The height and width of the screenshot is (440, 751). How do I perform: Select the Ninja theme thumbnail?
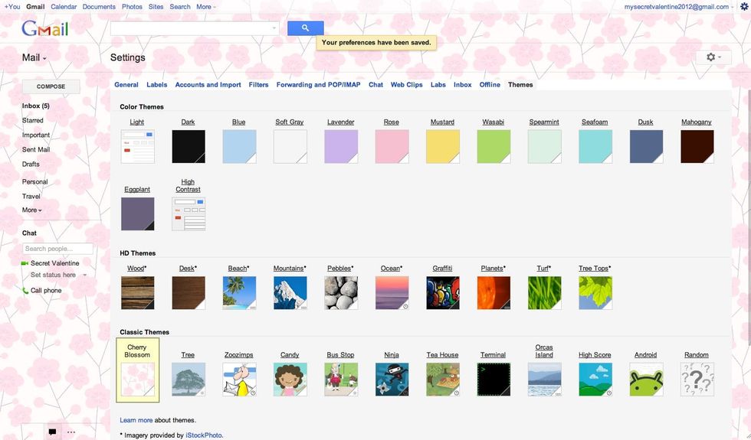[x=392, y=379]
